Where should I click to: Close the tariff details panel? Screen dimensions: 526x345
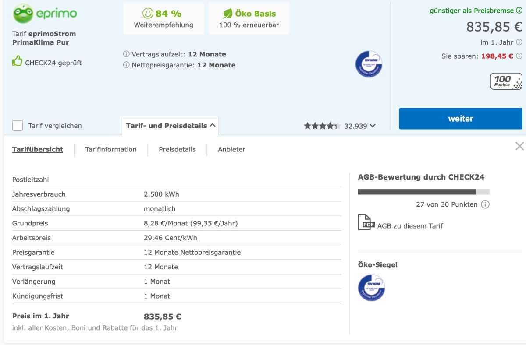[x=519, y=146]
